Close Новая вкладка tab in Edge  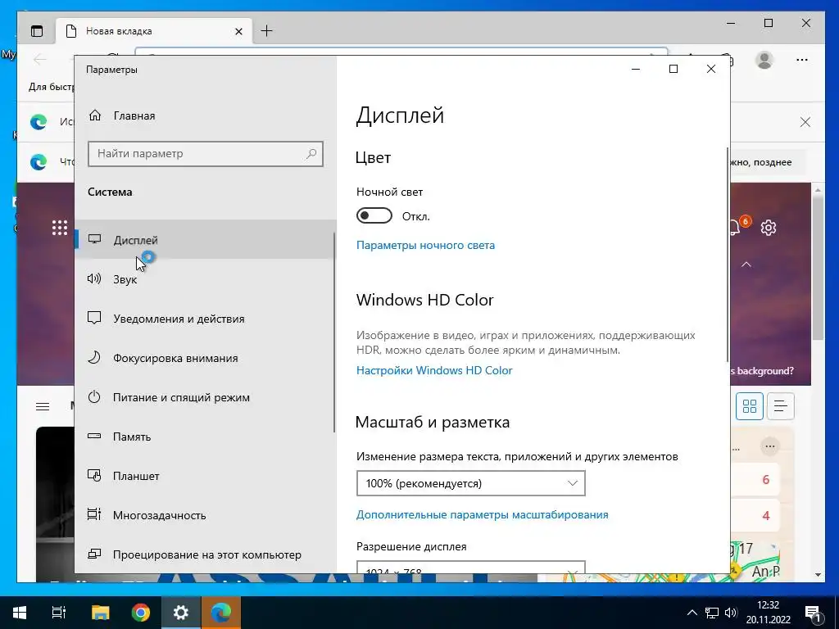point(238,32)
